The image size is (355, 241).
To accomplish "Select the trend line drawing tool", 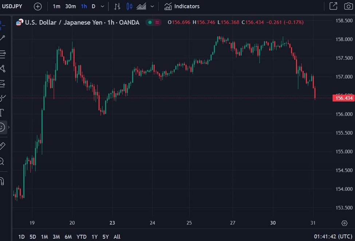I will [x=3, y=38].
